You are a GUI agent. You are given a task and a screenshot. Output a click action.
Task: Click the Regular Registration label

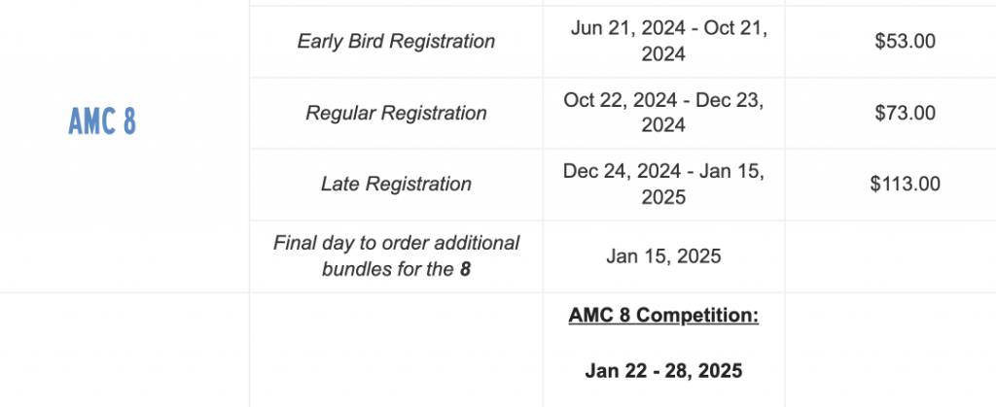(x=396, y=113)
